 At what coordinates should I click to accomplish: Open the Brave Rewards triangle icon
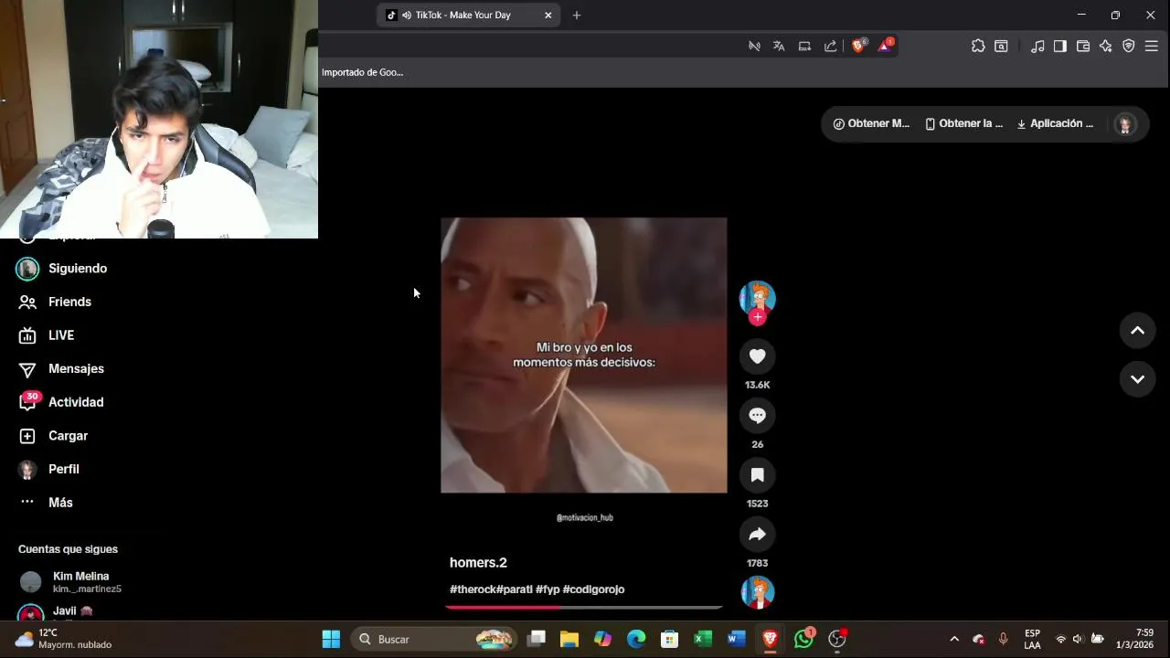pos(885,46)
